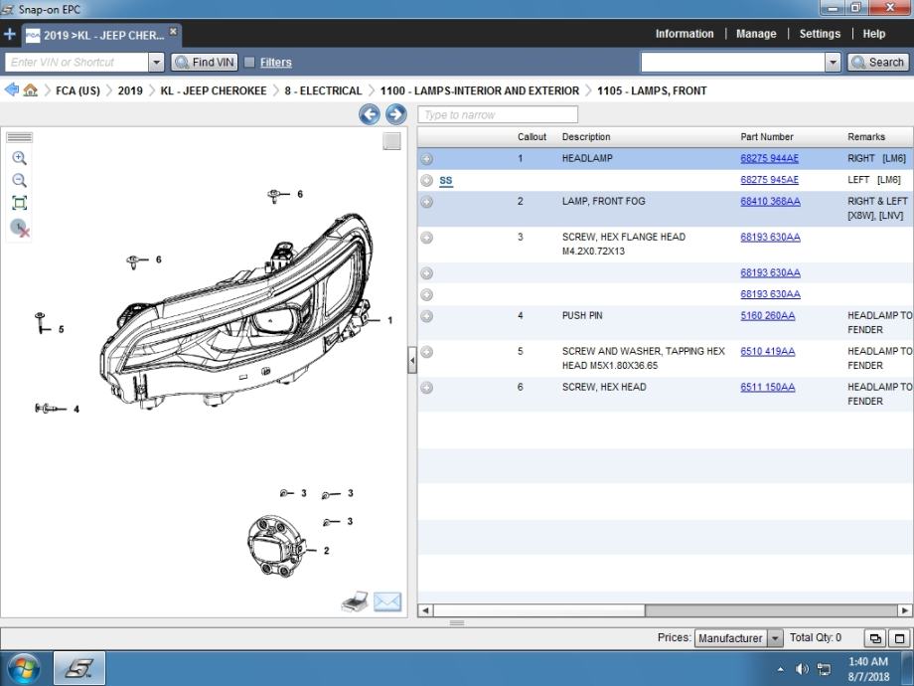Image resolution: width=914 pixels, height=686 pixels.
Task: Click the Find VIN button
Action: click(x=205, y=62)
